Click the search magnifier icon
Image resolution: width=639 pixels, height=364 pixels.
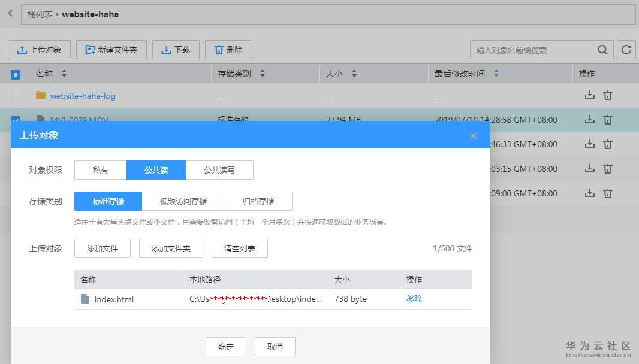602,50
